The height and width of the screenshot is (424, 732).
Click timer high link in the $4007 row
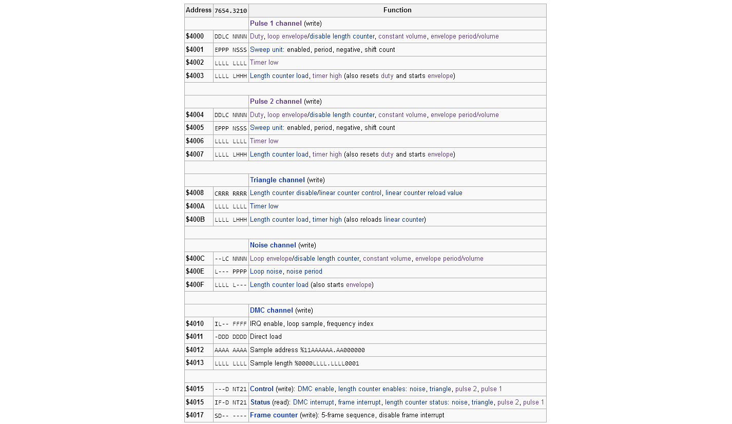coord(327,155)
